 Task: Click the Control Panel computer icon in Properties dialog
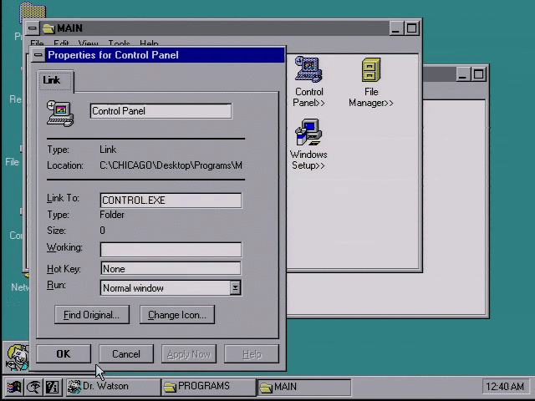(x=60, y=114)
